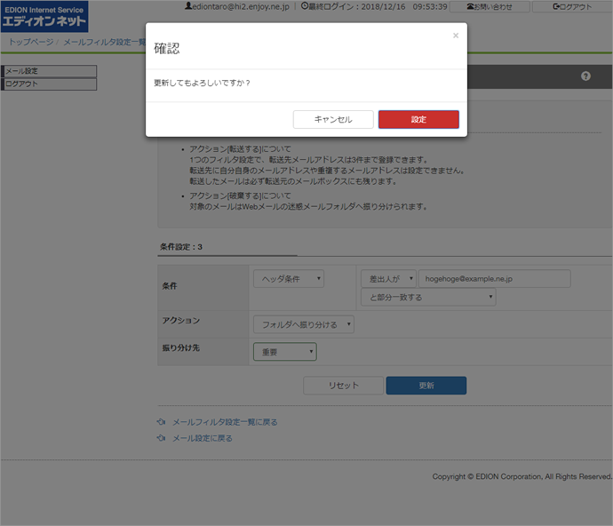Image resolution: width=613 pixels, height=526 pixels.
Task: Click the hogehoge@example.ne.jp input field
Action: coord(494,279)
